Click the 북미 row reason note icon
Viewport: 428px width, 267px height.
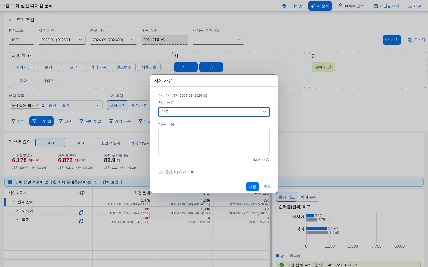(81, 221)
